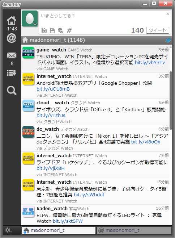175x238 pixels.
Task: Click cloud__watch avatar thumbnail
Action: (x=28, y=105)
